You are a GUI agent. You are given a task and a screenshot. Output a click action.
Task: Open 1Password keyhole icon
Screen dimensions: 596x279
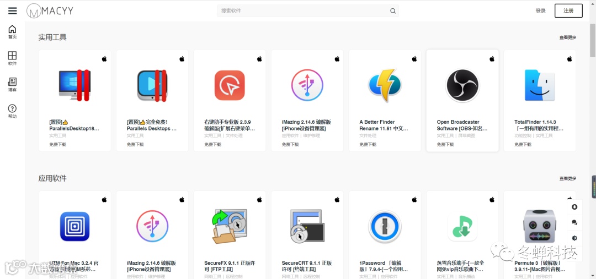385,226
